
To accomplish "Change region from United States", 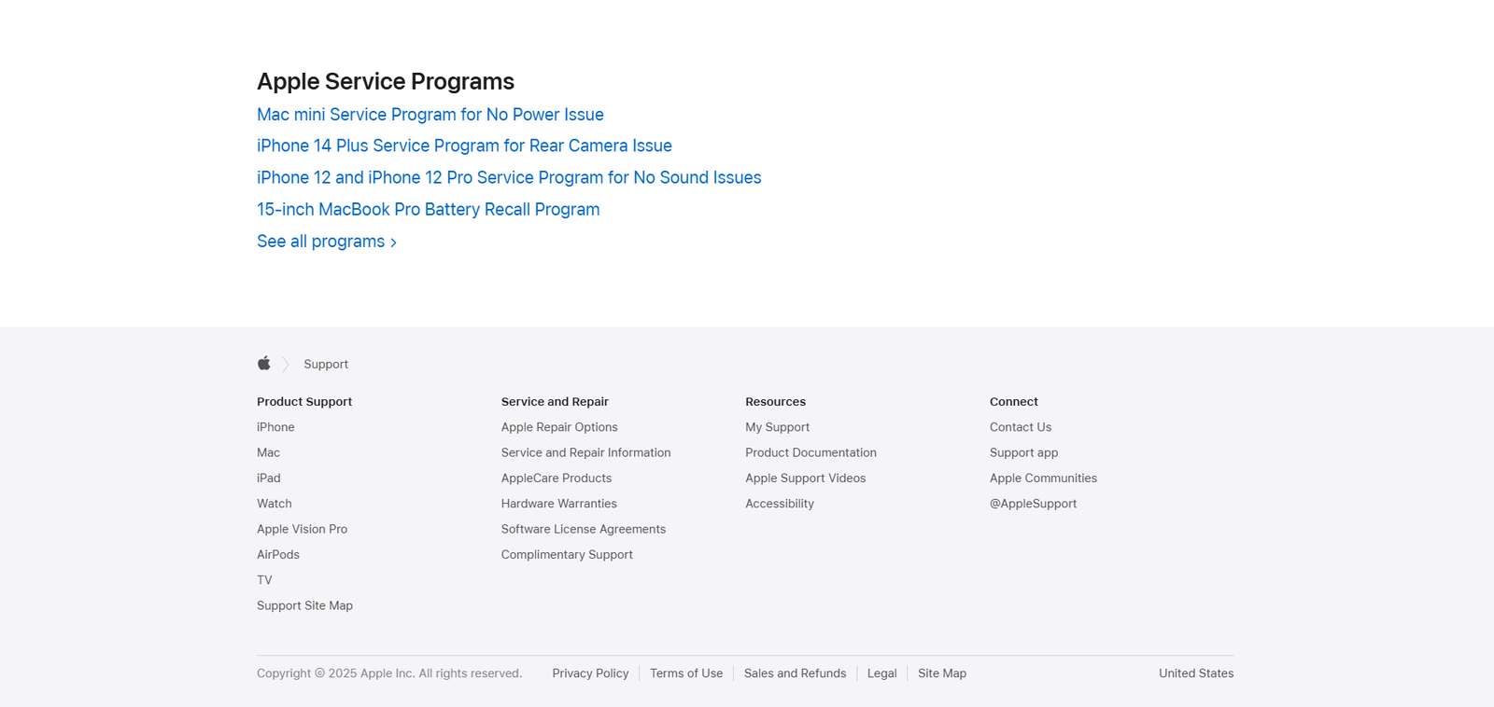I will pyautogui.click(x=1195, y=673).
